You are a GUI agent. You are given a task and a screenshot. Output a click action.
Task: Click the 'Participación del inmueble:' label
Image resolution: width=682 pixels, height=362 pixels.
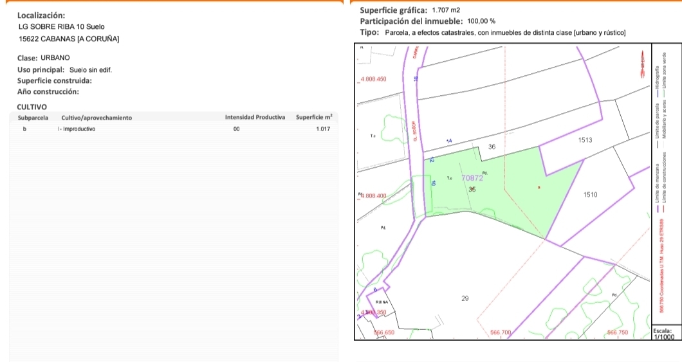pos(412,21)
